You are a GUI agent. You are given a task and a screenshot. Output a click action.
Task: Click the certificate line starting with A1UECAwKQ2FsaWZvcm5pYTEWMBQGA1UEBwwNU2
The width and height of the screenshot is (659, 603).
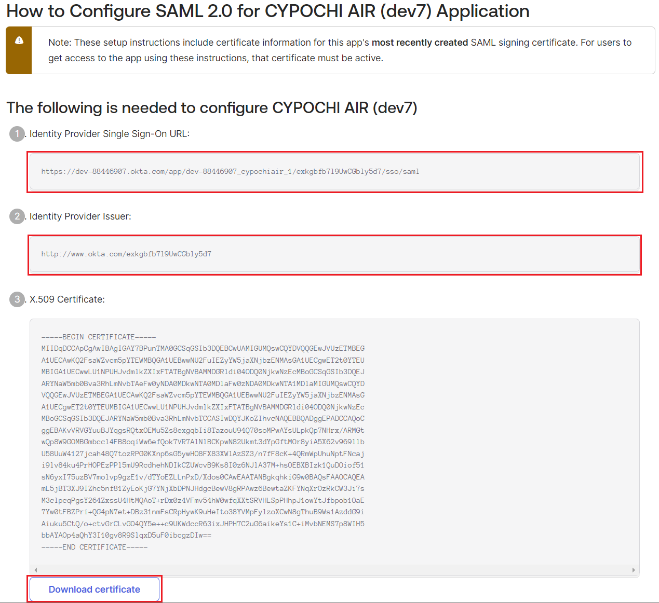[x=203, y=360]
